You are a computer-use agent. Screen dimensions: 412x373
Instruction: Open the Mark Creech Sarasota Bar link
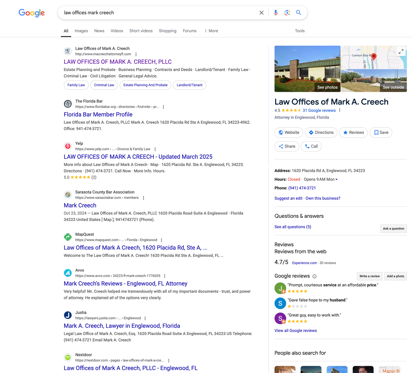pos(80,206)
